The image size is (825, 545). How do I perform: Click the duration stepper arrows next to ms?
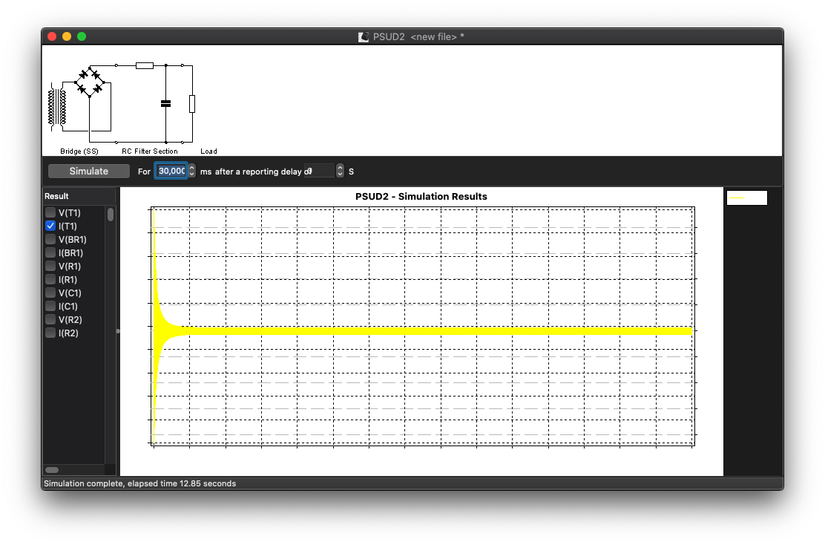click(x=191, y=171)
